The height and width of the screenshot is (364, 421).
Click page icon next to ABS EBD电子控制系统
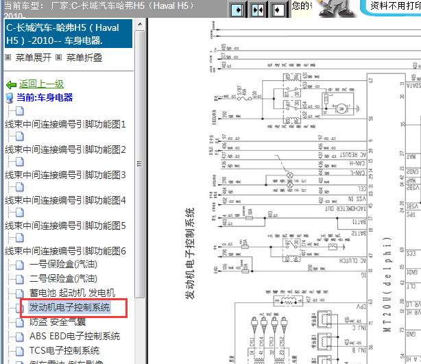[20, 337]
